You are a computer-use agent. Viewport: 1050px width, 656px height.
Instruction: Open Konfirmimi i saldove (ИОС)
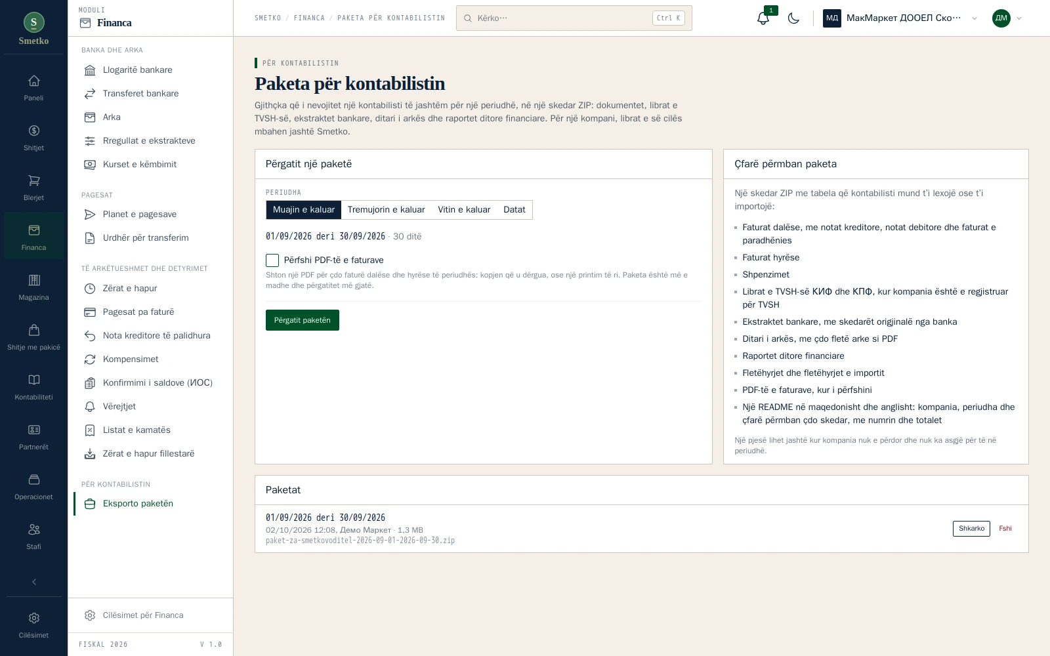click(x=150, y=383)
